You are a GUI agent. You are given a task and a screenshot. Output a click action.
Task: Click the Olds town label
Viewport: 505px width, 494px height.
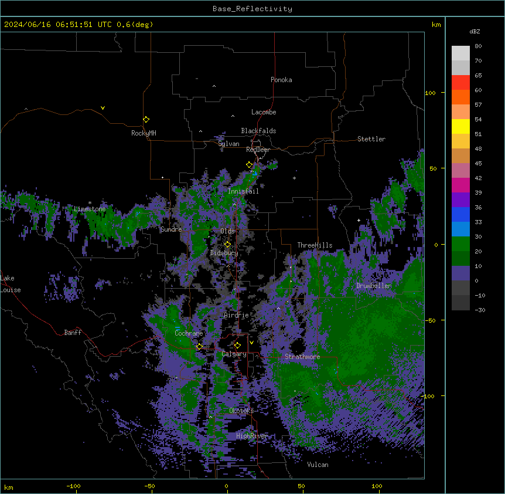coord(227,231)
